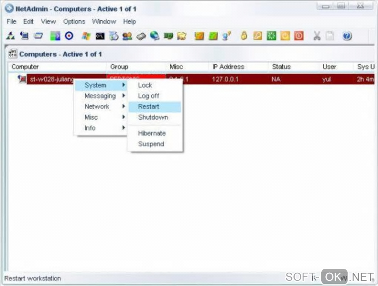Click the blue target circle icon
This screenshot has width=378, height=286.
[x=69, y=36]
